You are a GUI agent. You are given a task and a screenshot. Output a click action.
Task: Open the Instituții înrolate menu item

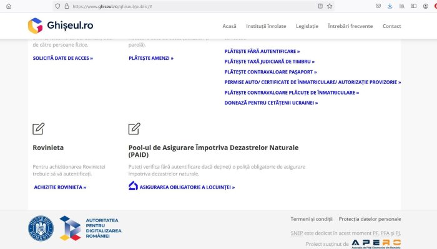point(267,27)
